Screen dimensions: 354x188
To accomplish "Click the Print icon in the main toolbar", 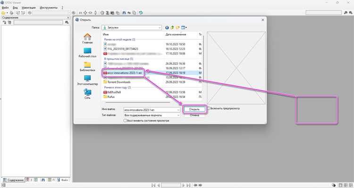I will pyautogui.click(x=11, y=13).
